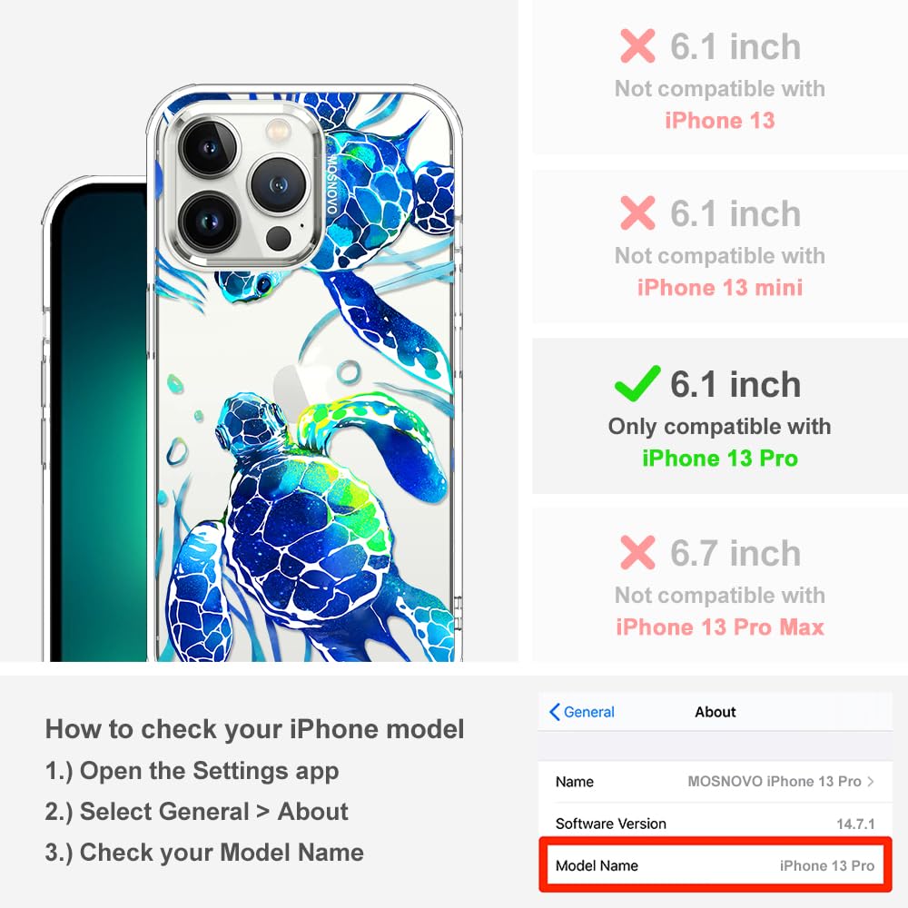
Task: Click the About header title
Action: [716, 712]
